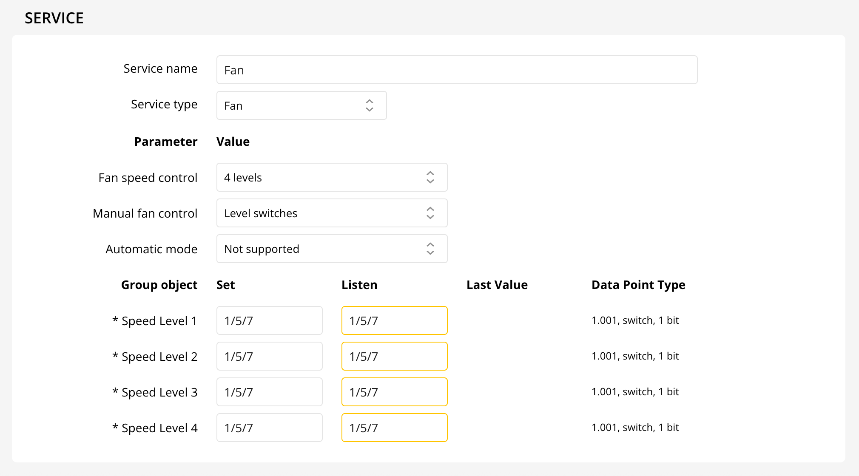Click the Service name text field
The image size is (859, 476).
456,70
